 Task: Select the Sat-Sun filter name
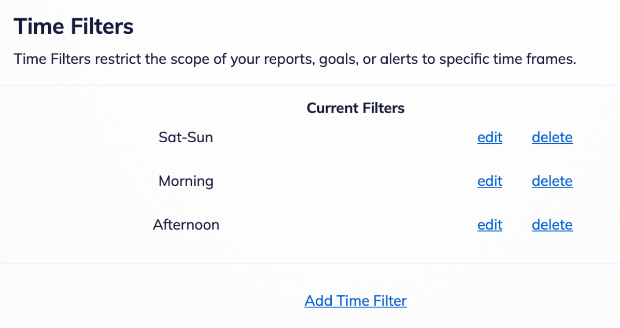[186, 138]
